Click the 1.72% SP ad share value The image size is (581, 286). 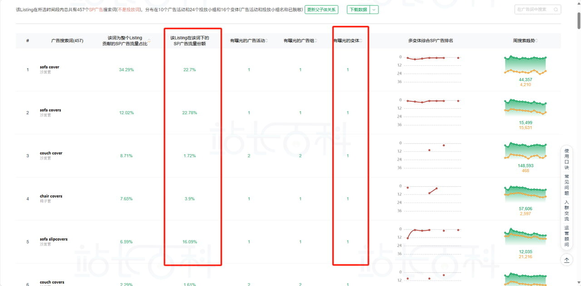coord(190,156)
